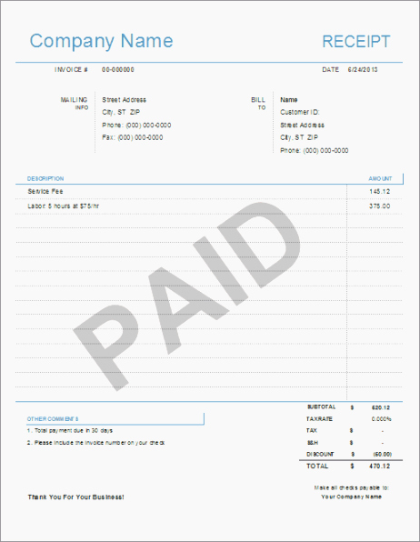
Task: Select the discount value (50.00)
Action: pos(383,455)
